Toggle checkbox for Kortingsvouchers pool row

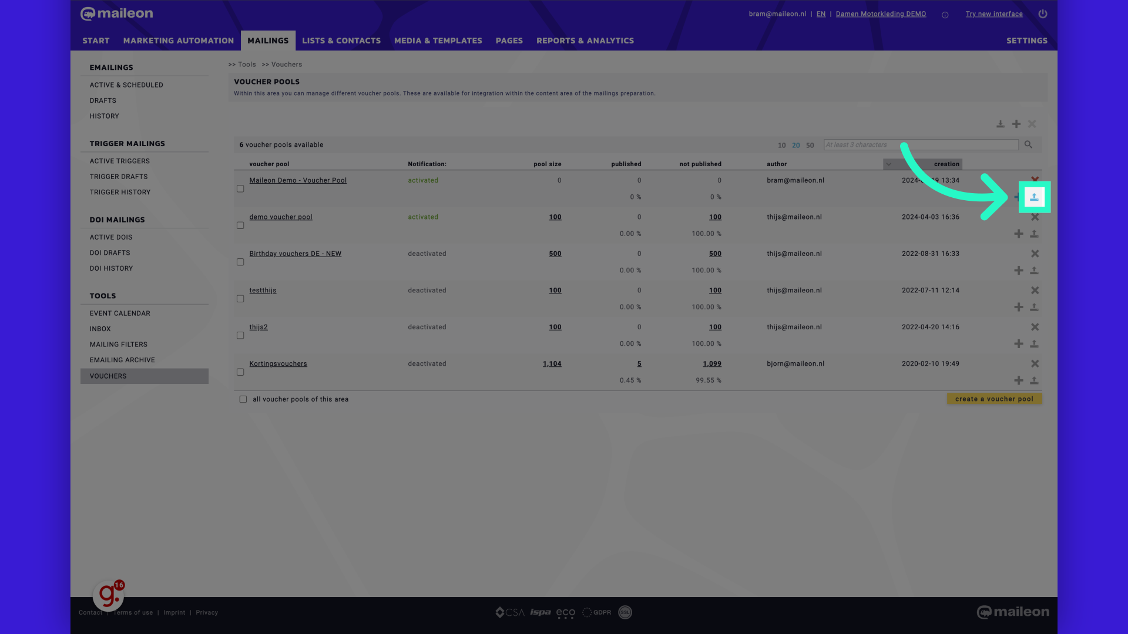[240, 372]
